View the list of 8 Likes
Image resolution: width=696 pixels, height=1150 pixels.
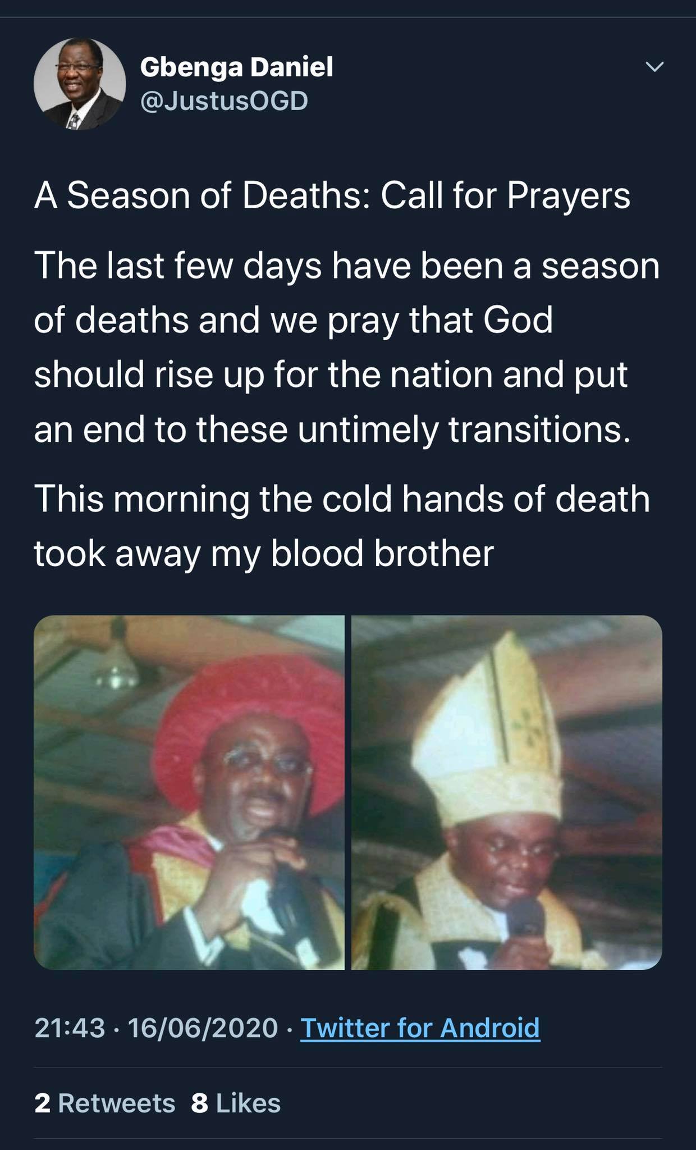point(236,1103)
